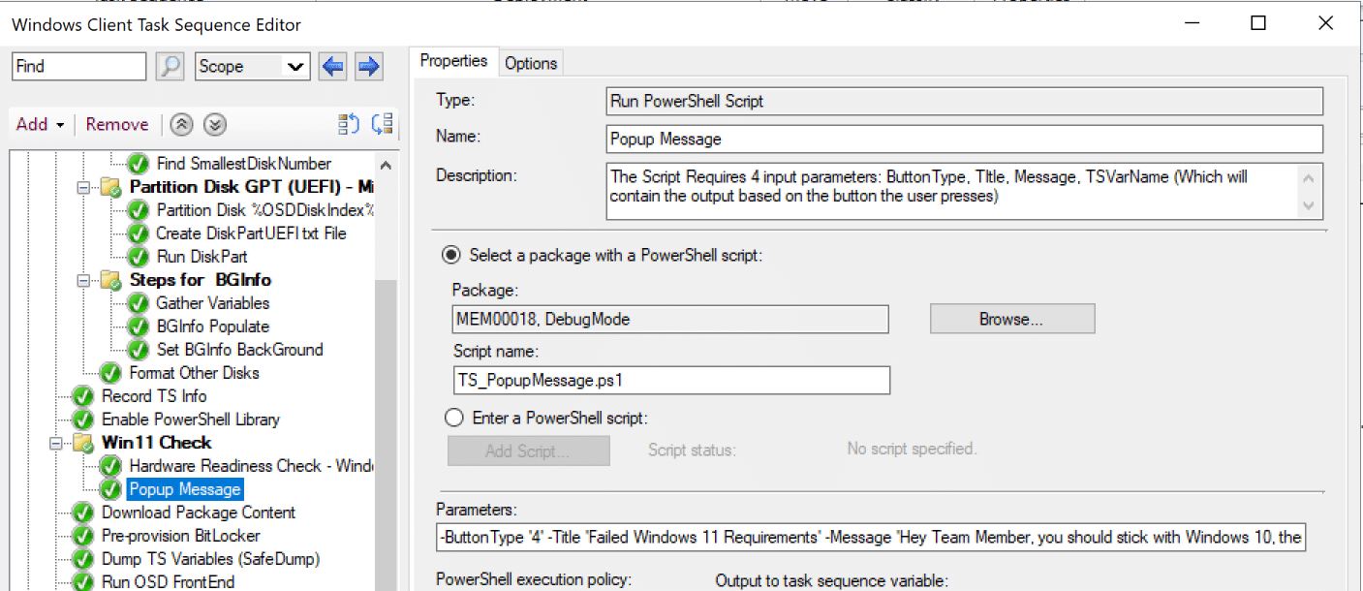Screen dimensions: 1363x591
Task: Collapse the Win11 Check group
Action: coord(56,443)
